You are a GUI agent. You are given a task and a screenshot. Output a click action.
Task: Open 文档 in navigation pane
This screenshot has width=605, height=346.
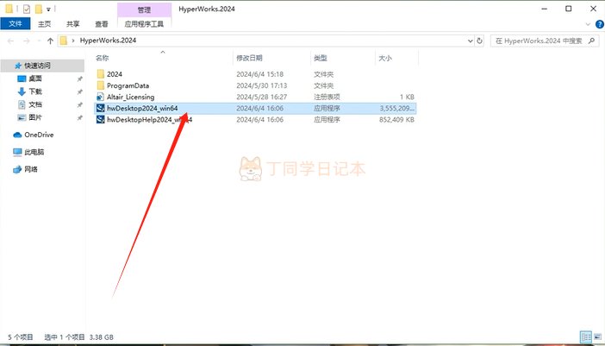(34, 104)
